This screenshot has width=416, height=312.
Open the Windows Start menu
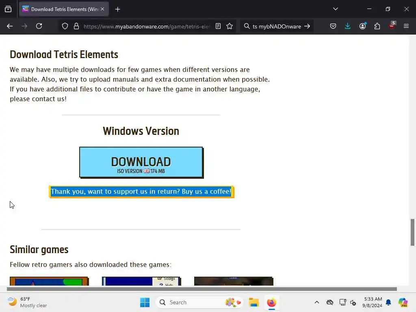click(145, 302)
